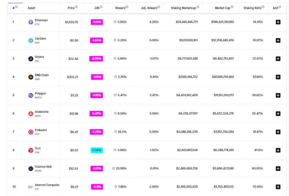Sort by Staking Marketcap column header
Viewport: 289px width, 196px height.
[184, 8]
